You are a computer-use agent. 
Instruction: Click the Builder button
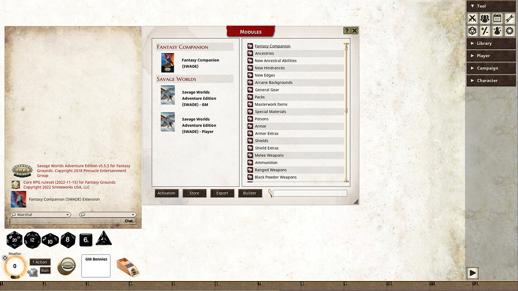pyautogui.click(x=250, y=193)
